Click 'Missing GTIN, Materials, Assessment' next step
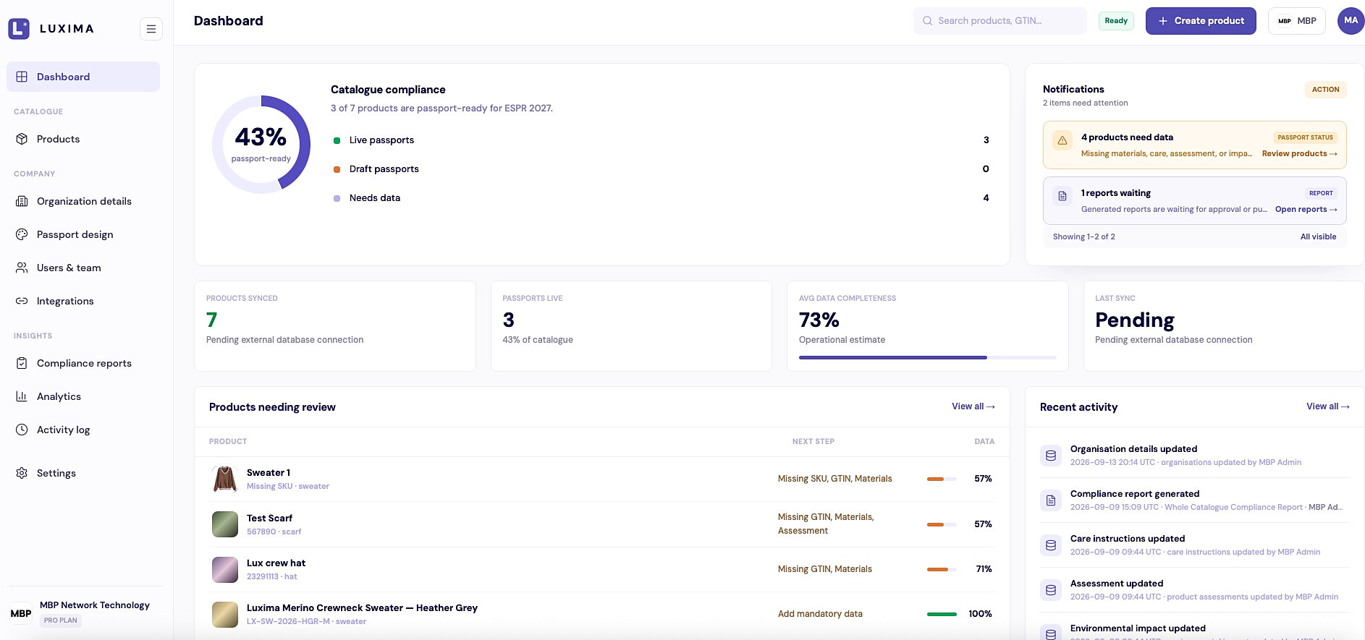This screenshot has width=1365, height=640. point(826,524)
